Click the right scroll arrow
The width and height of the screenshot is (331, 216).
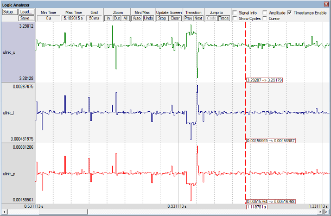tap(321, 212)
